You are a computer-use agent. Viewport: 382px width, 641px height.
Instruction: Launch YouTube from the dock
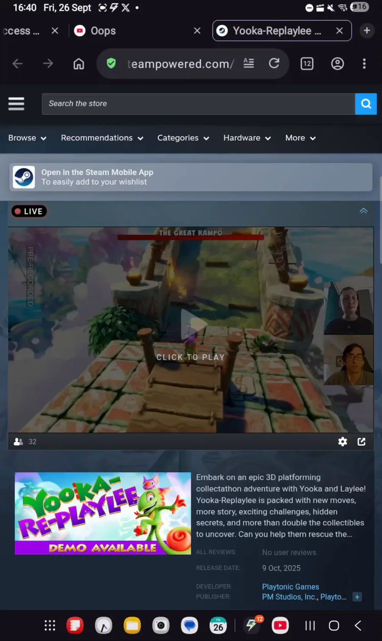(x=280, y=626)
